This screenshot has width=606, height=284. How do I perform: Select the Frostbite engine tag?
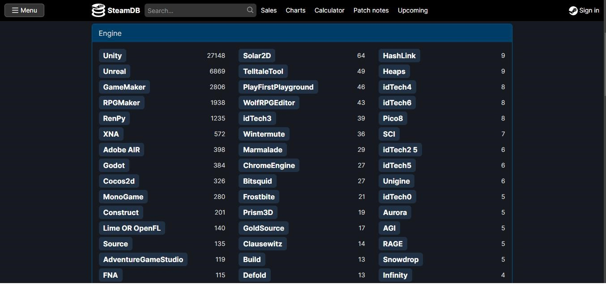(x=259, y=197)
